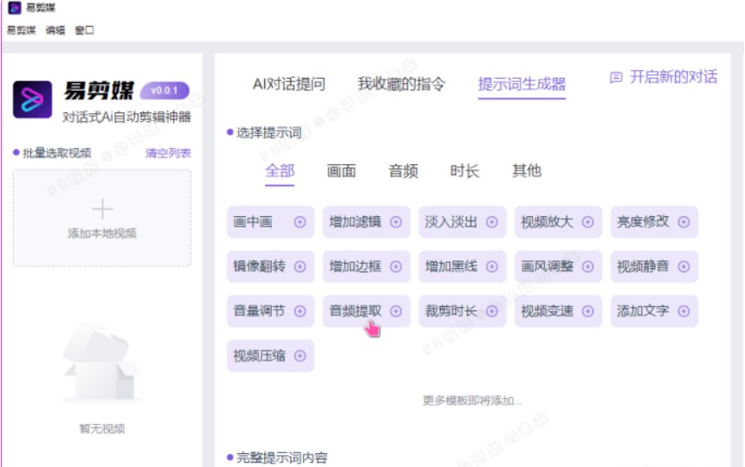This screenshot has width=745, height=467.
Task: Click plus icon on 镜像翻转 chip
Action: tap(300, 266)
